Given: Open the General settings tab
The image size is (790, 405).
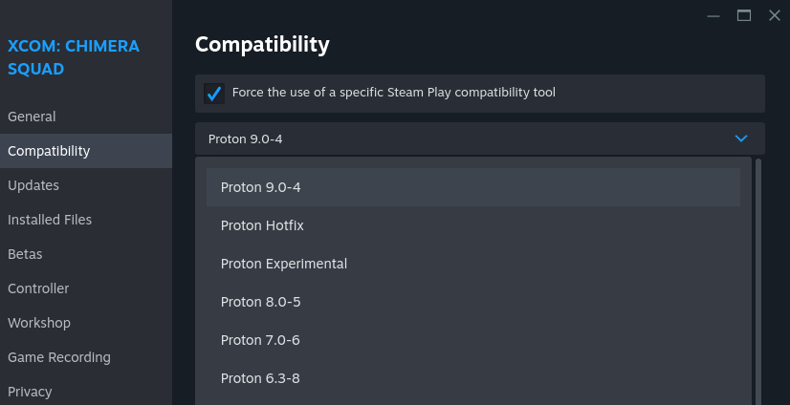Looking at the screenshot, I should pyautogui.click(x=32, y=117).
